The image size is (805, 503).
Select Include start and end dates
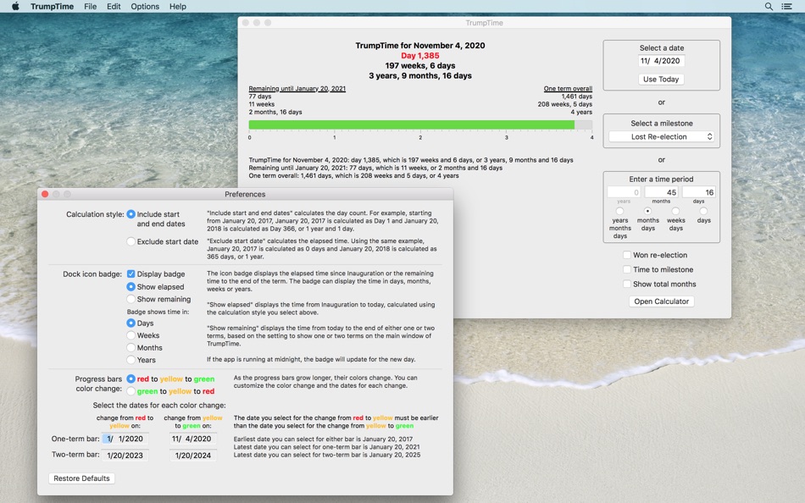(130, 214)
